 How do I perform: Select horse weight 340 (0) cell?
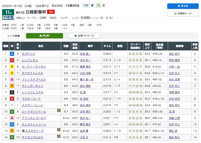coord(159,105)
